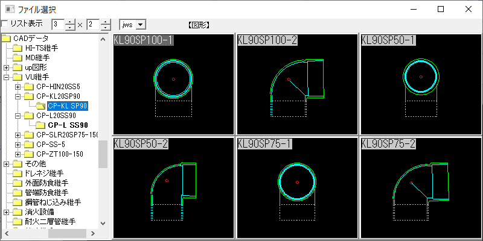483x241 pixels.
Task: Maximize the ファイル選択 window
Action: pyautogui.click(x=441, y=9)
